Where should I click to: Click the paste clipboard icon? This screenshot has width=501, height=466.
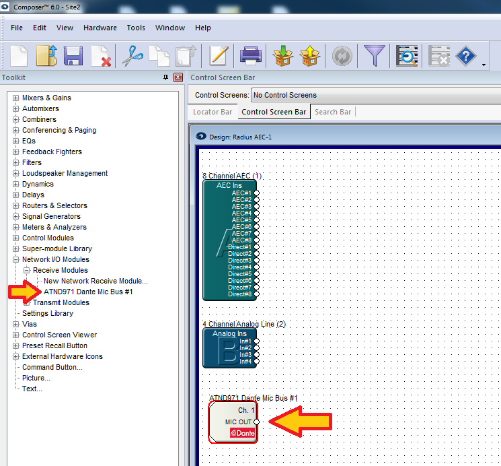186,56
